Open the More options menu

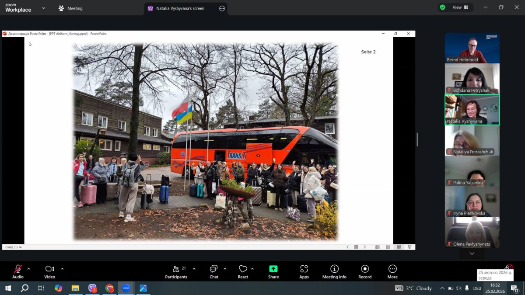click(x=392, y=271)
